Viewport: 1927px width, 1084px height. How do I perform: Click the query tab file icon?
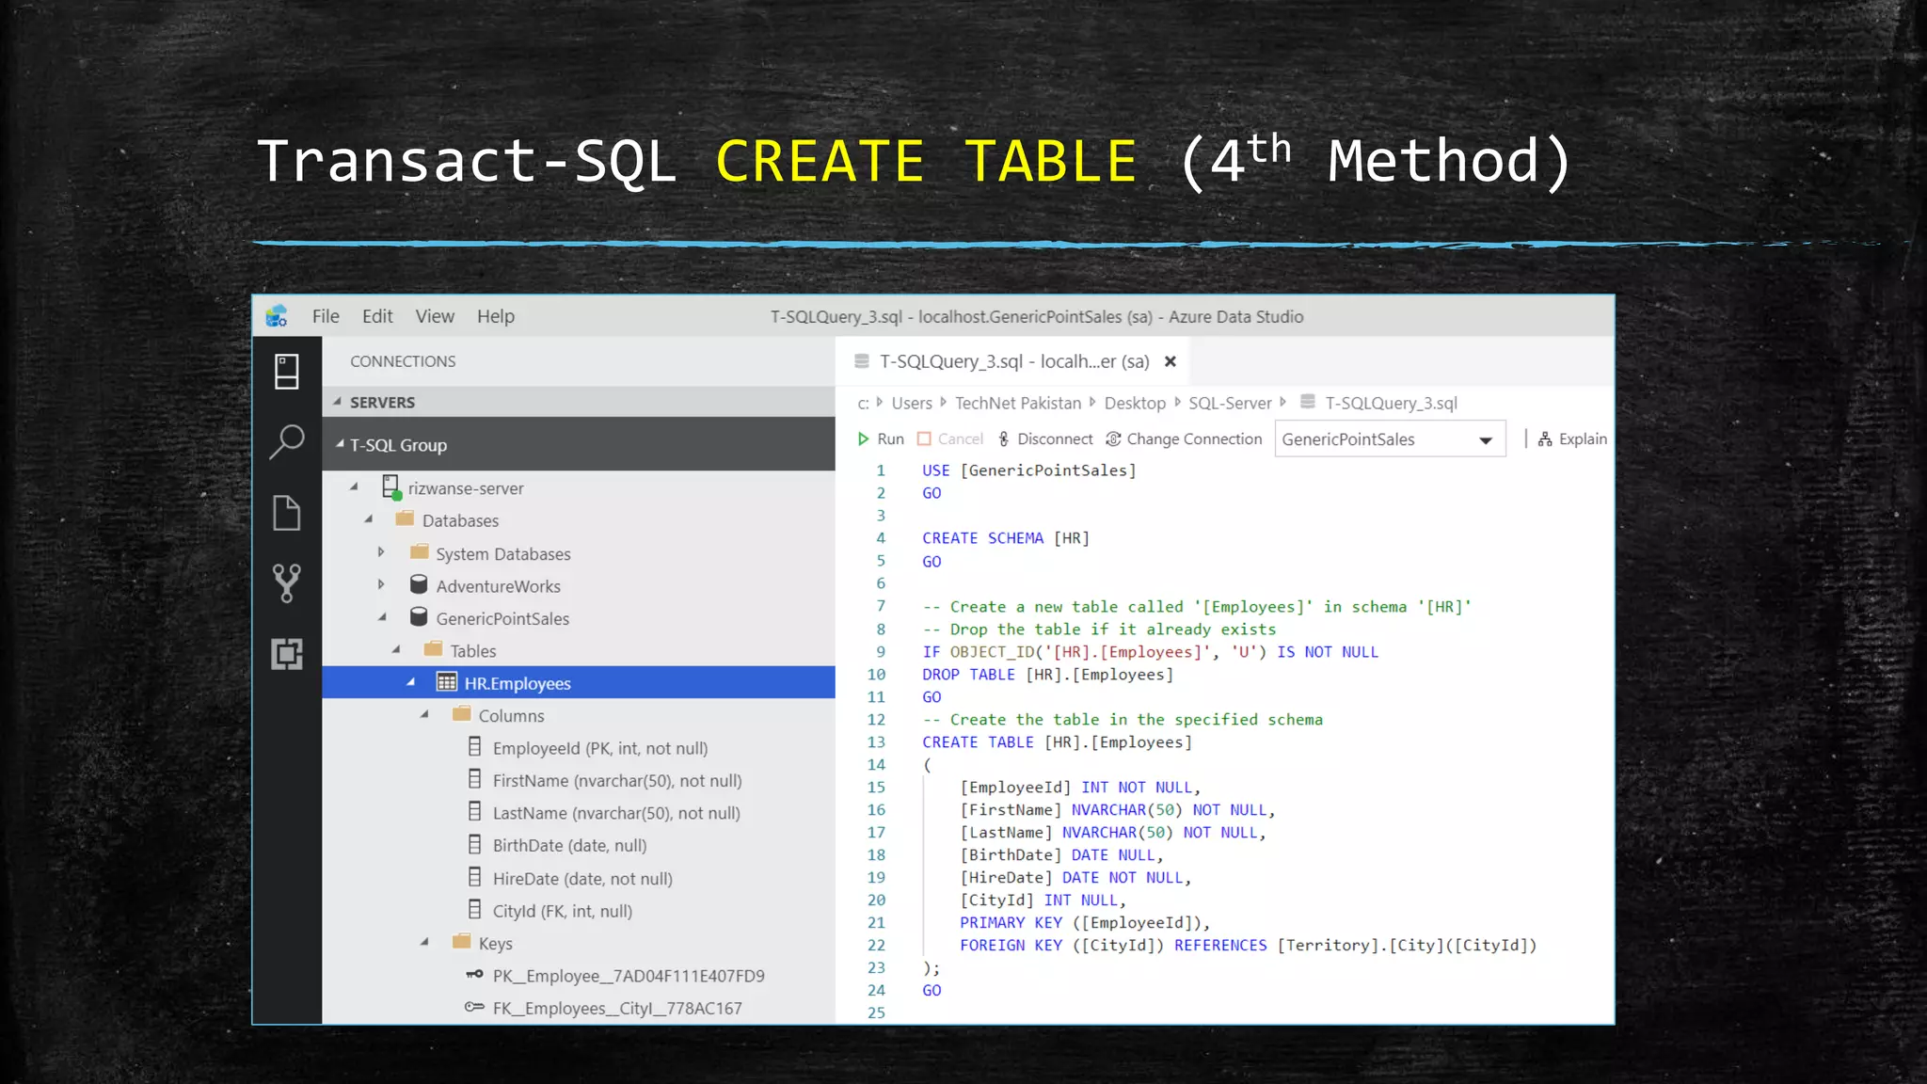(861, 361)
